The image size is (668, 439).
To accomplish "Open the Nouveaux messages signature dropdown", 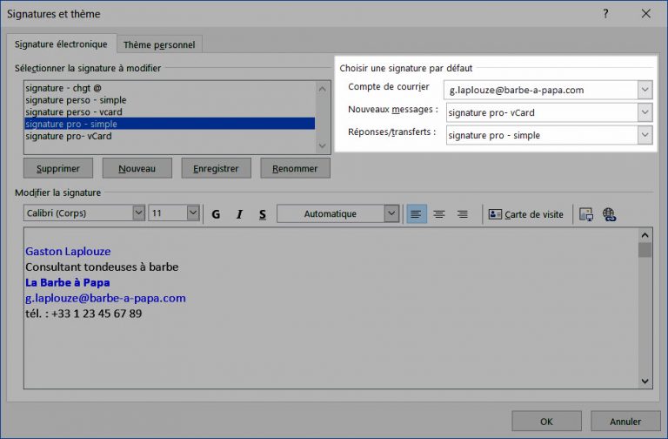I will pos(644,112).
